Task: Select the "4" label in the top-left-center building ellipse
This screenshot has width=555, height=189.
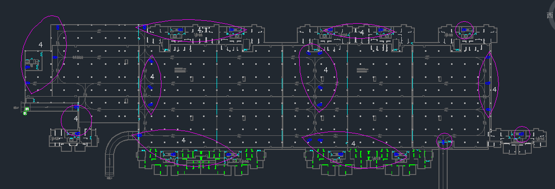Action: coord(199,30)
